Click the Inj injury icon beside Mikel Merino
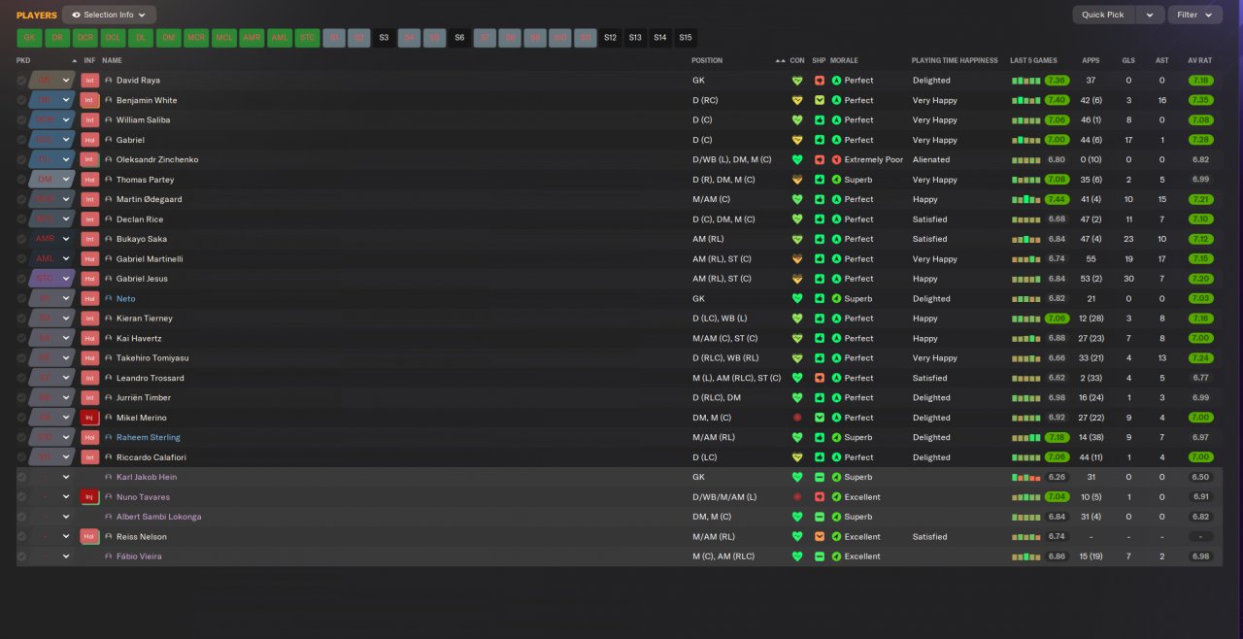Image resolution: width=1243 pixels, height=639 pixels. 90,418
